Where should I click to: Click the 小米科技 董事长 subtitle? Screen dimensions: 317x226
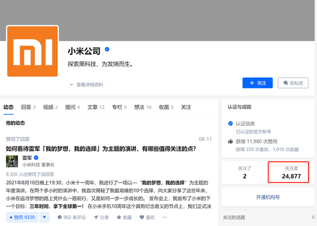pos(38,165)
